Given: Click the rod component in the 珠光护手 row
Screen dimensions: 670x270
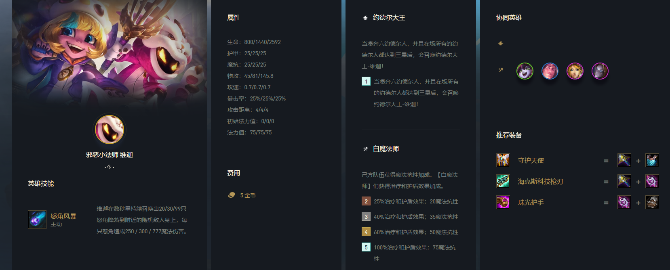Looking at the screenshot, I should pos(624,202).
